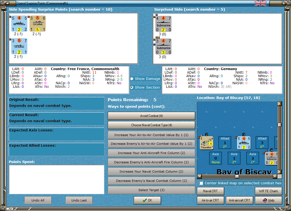Click Increase Your Naval Combat Column

point(152,171)
